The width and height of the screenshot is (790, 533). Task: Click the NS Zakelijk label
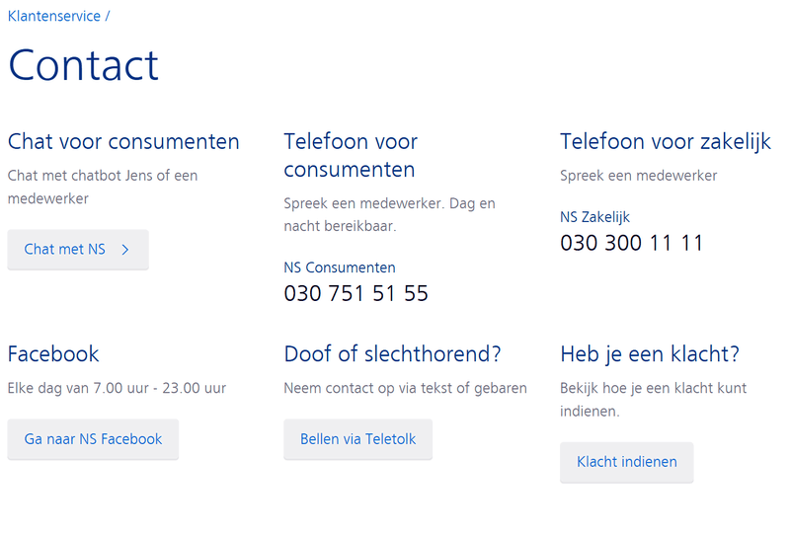594,217
